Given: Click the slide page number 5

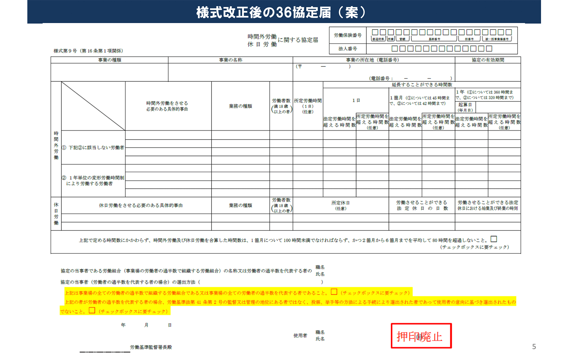Looking at the screenshot, I should [534, 346].
